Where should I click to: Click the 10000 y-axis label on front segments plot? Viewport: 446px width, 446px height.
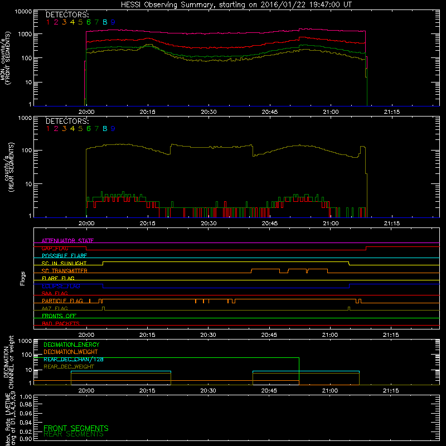pos(23,11)
